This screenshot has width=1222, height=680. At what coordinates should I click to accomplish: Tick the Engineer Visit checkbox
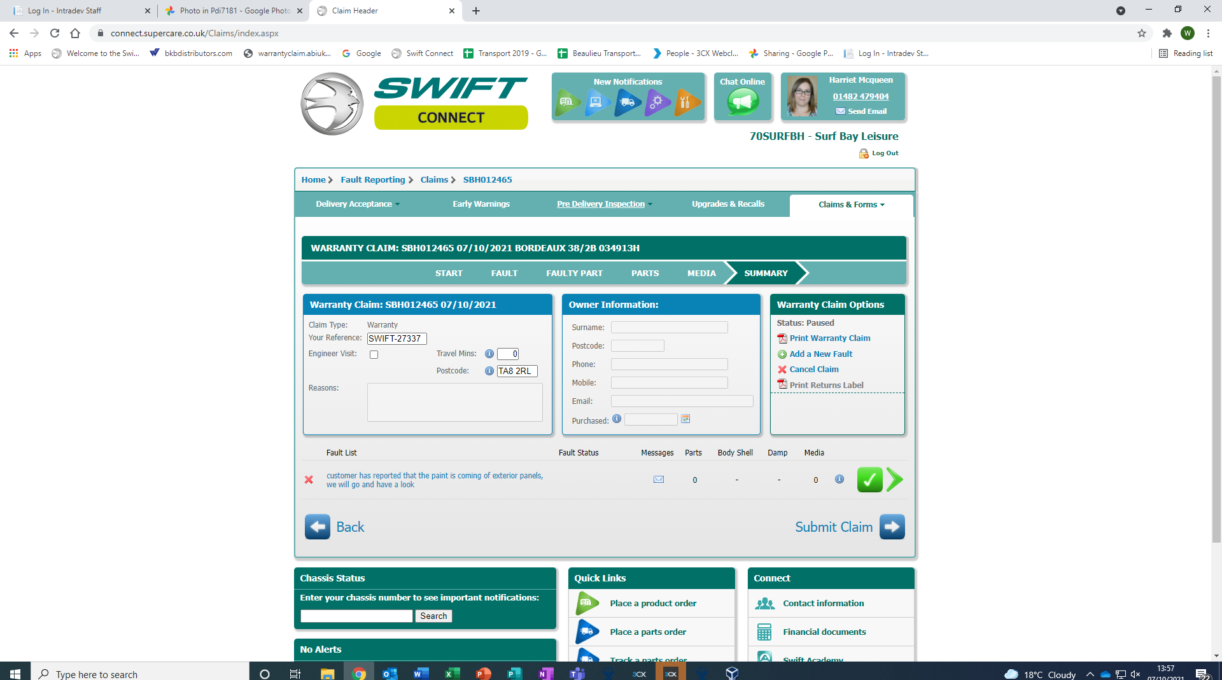(x=374, y=355)
